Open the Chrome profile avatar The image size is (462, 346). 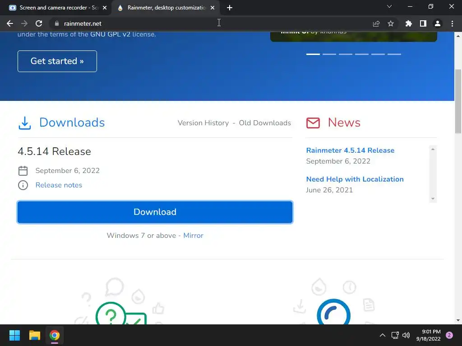coord(438,23)
